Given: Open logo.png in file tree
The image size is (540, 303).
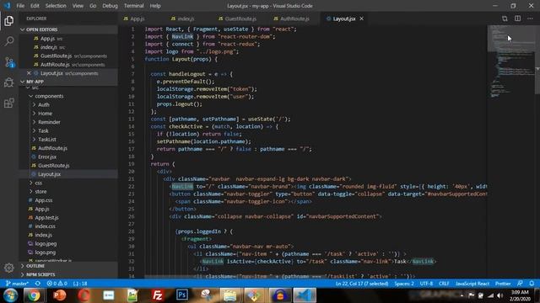Looking at the screenshot, I should pos(45,252).
